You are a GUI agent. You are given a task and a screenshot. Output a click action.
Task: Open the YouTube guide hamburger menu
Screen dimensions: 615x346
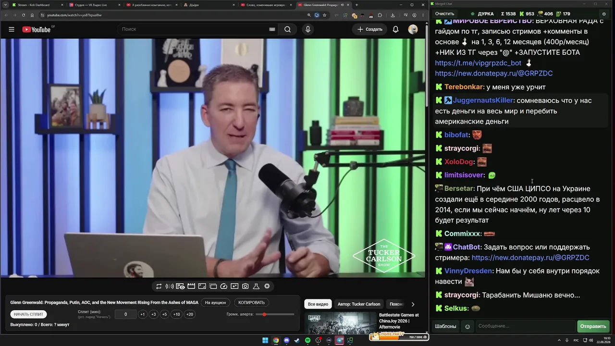[12, 29]
